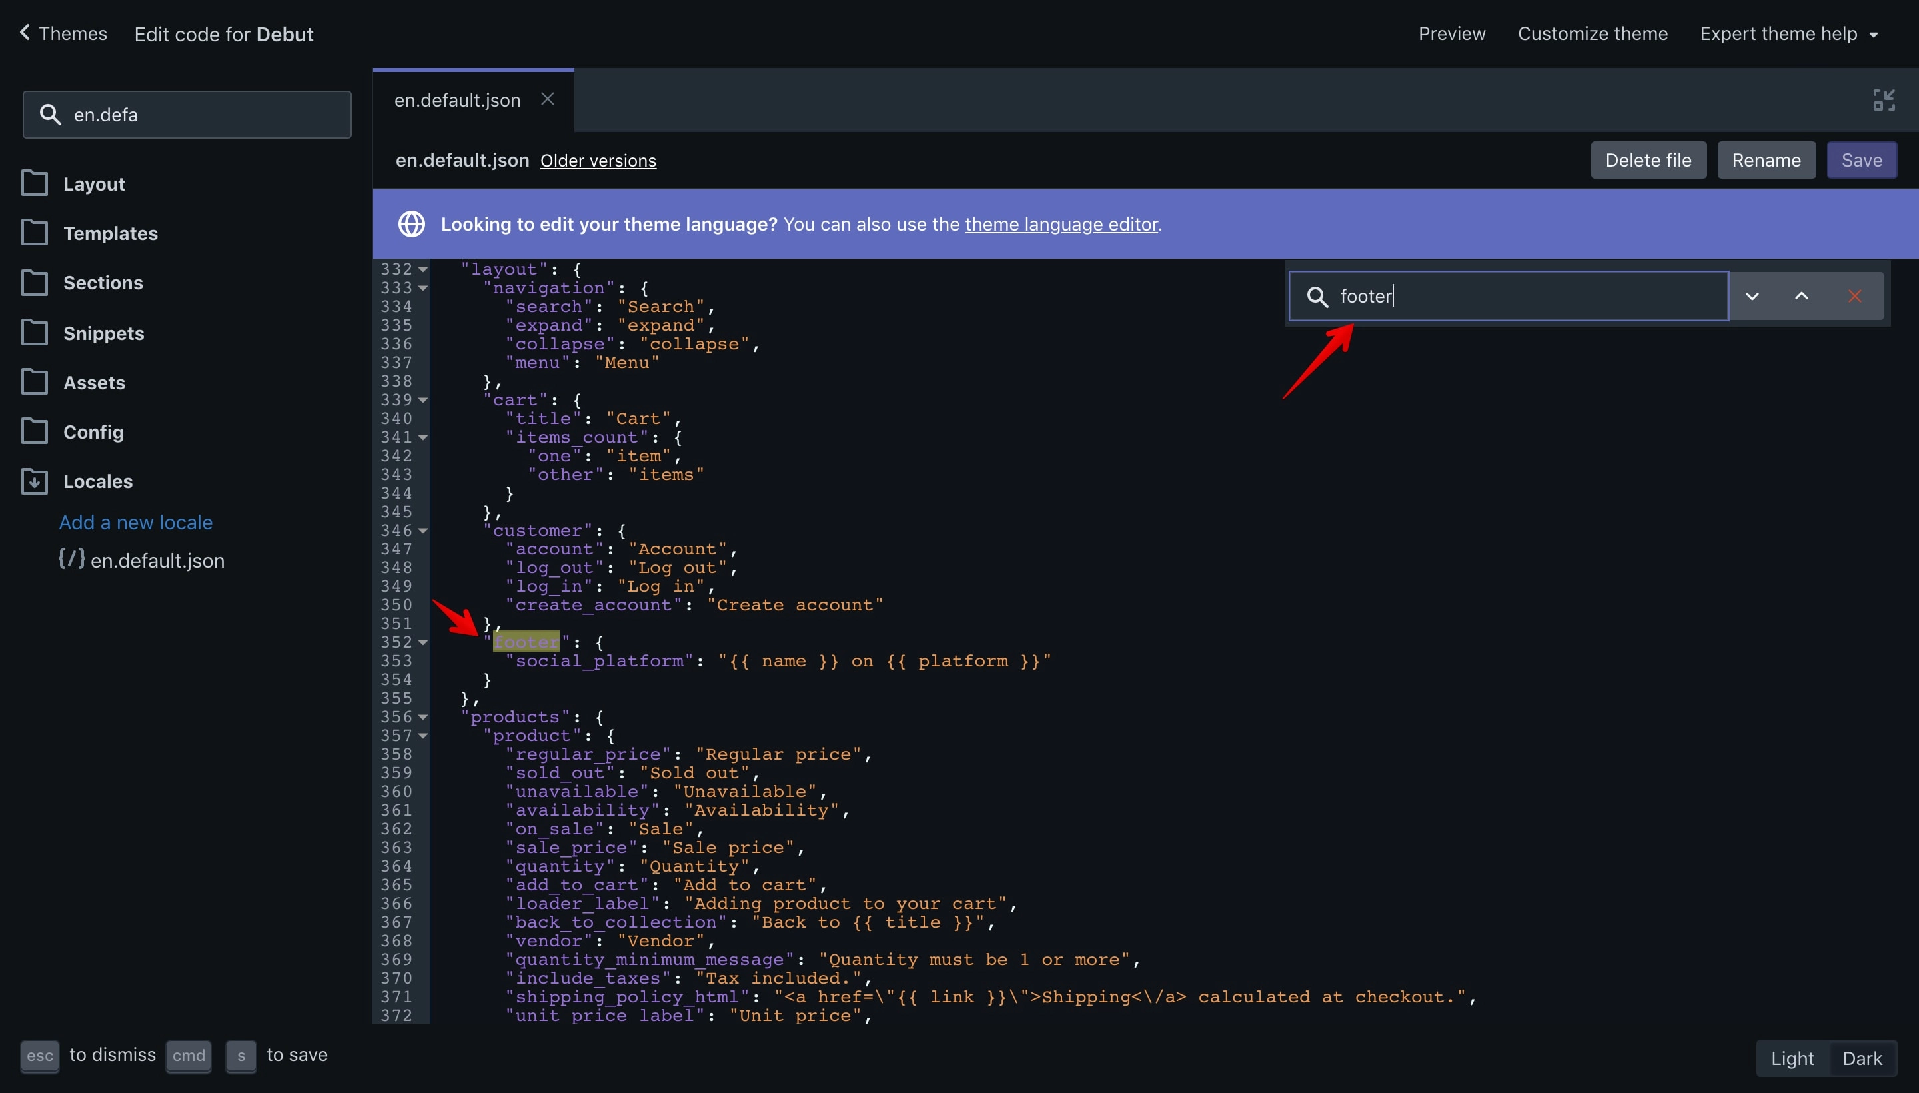Screen dimensions: 1919x1093
Task: Click the cmd key hint
Action: click(189, 1056)
